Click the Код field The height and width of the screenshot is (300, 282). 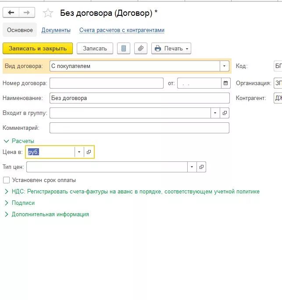point(278,66)
